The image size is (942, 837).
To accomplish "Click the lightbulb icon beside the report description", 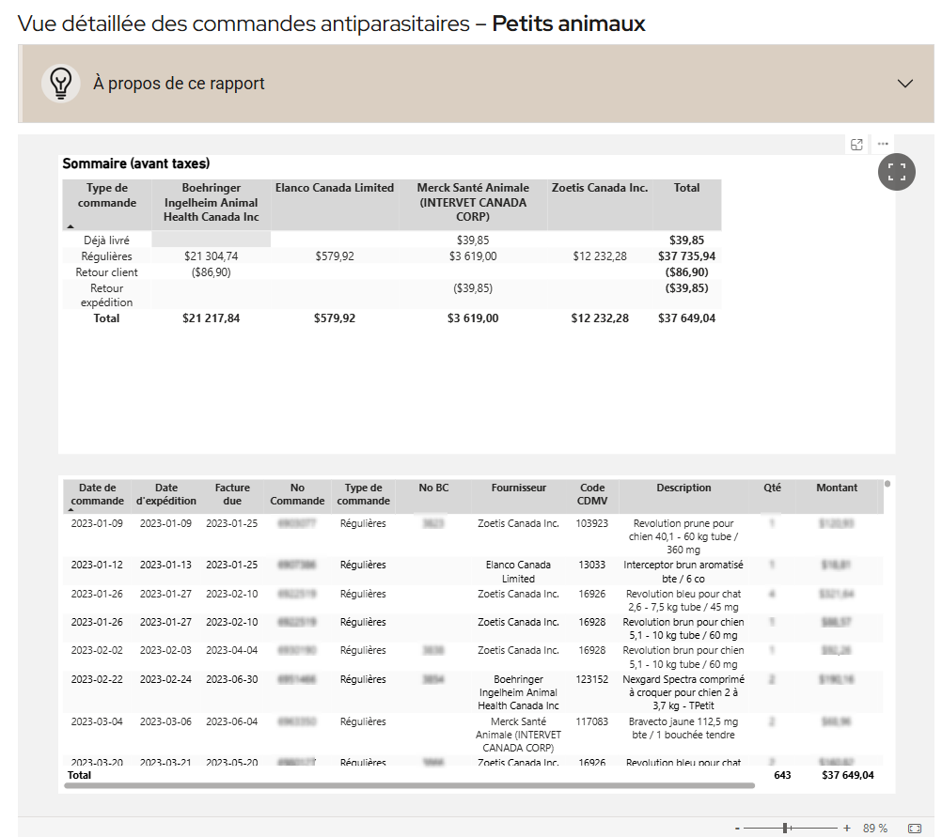I will [60, 84].
